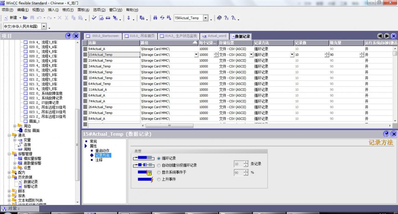
Task: Open the 15#Actual_Temp toolbar combo box
Action: click(x=206, y=18)
